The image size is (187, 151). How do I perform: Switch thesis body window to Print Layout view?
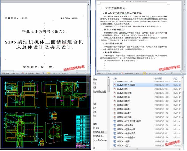click(144, 73)
